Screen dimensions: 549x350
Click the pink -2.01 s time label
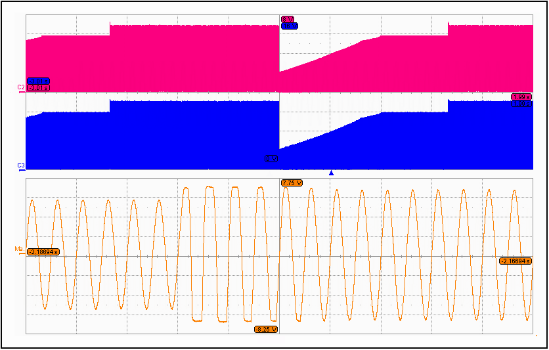pos(38,87)
